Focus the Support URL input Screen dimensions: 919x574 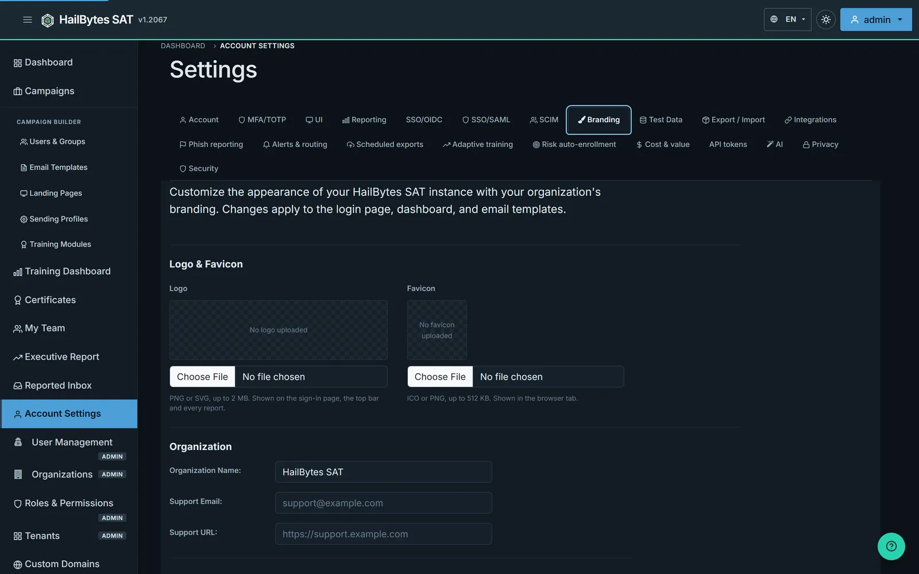pyautogui.click(x=384, y=534)
